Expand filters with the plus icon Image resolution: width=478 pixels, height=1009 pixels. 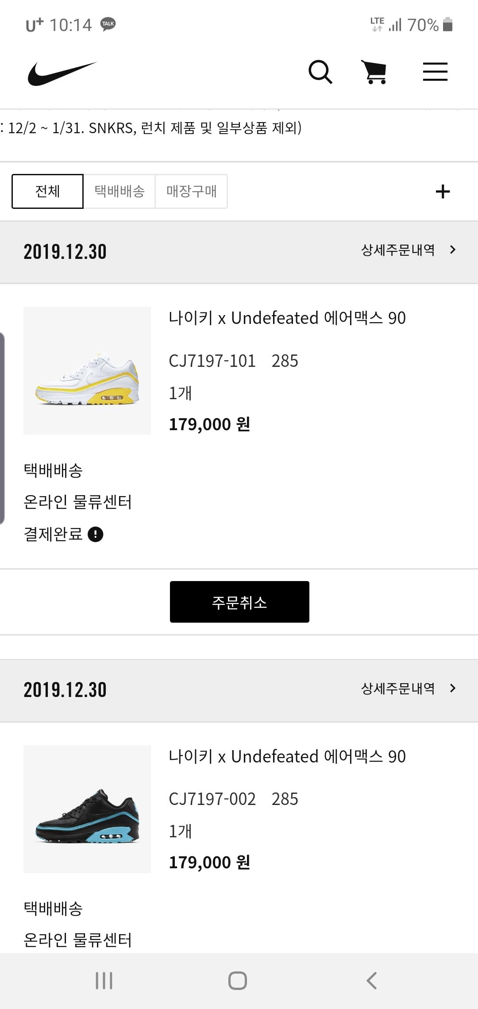click(443, 192)
